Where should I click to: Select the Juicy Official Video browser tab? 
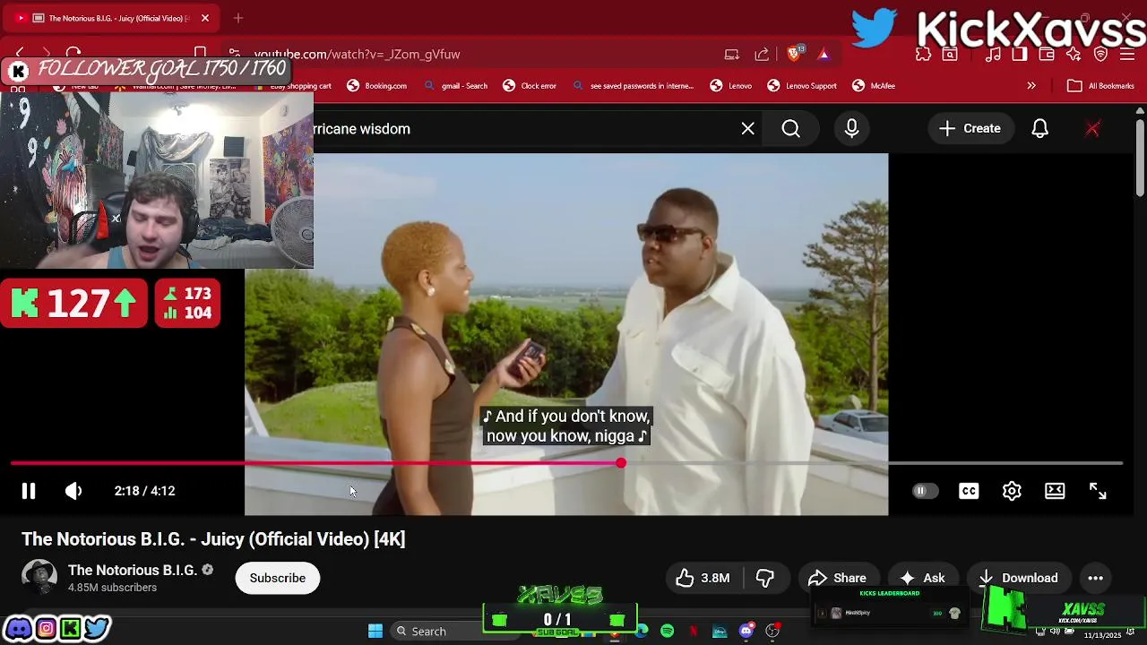point(112,18)
